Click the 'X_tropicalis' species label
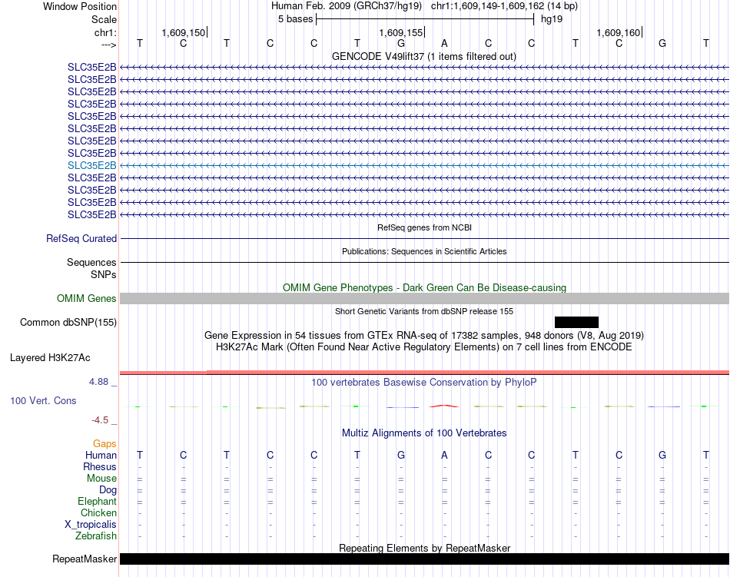Screen dimensions: 730x577 [91, 525]
